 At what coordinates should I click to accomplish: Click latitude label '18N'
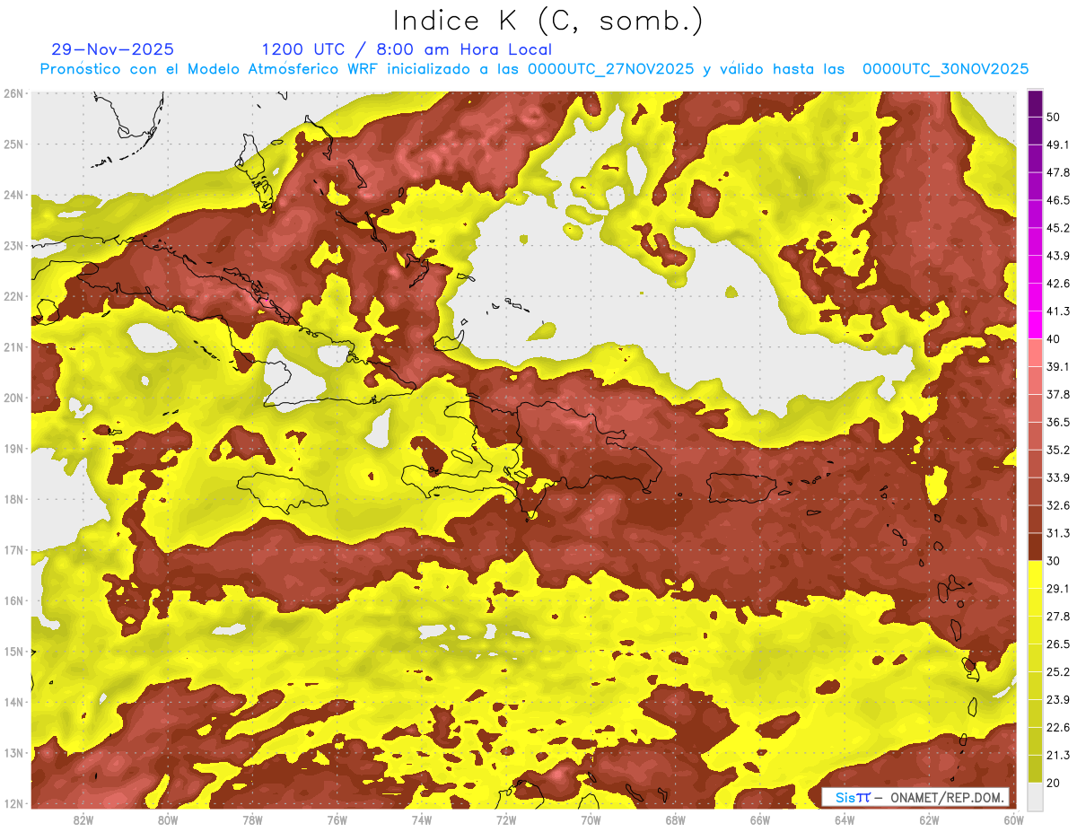pyautogui.click(x=13, y=499)
